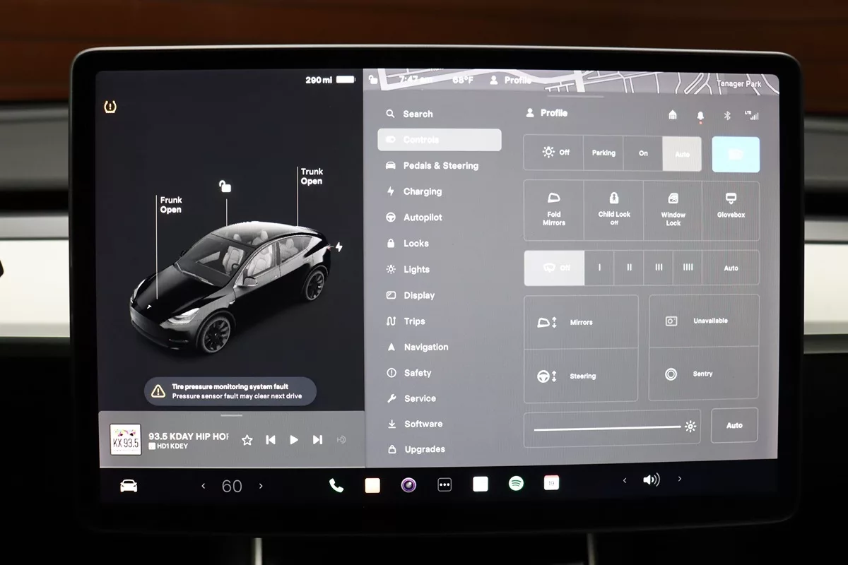
Task: Tap the unlock padlock above car
Action: [x=225, y=186]
